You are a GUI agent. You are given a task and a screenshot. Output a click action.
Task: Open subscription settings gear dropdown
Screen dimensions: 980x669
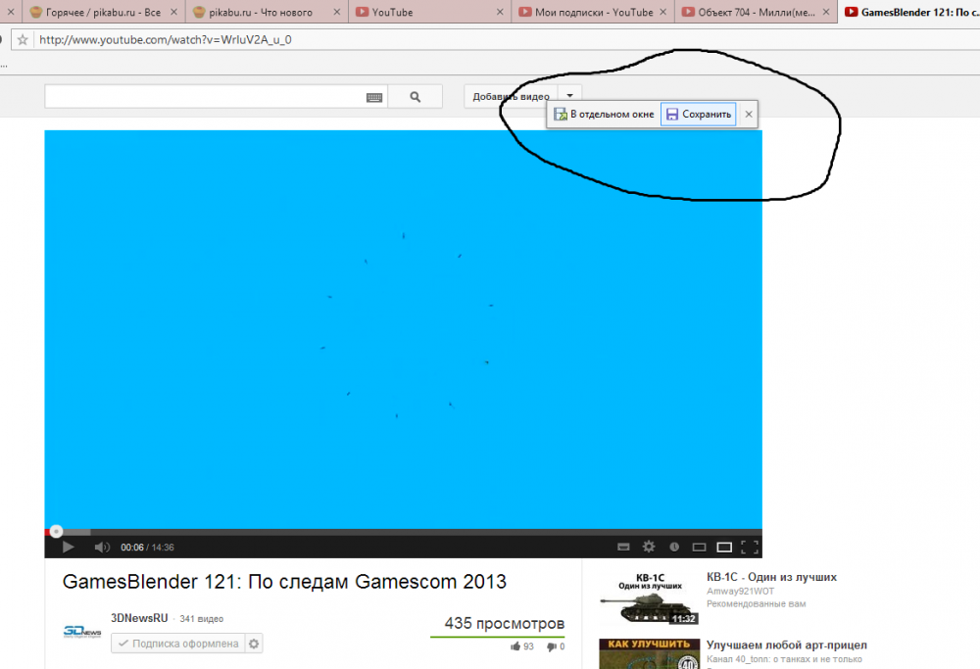[254, 644]
